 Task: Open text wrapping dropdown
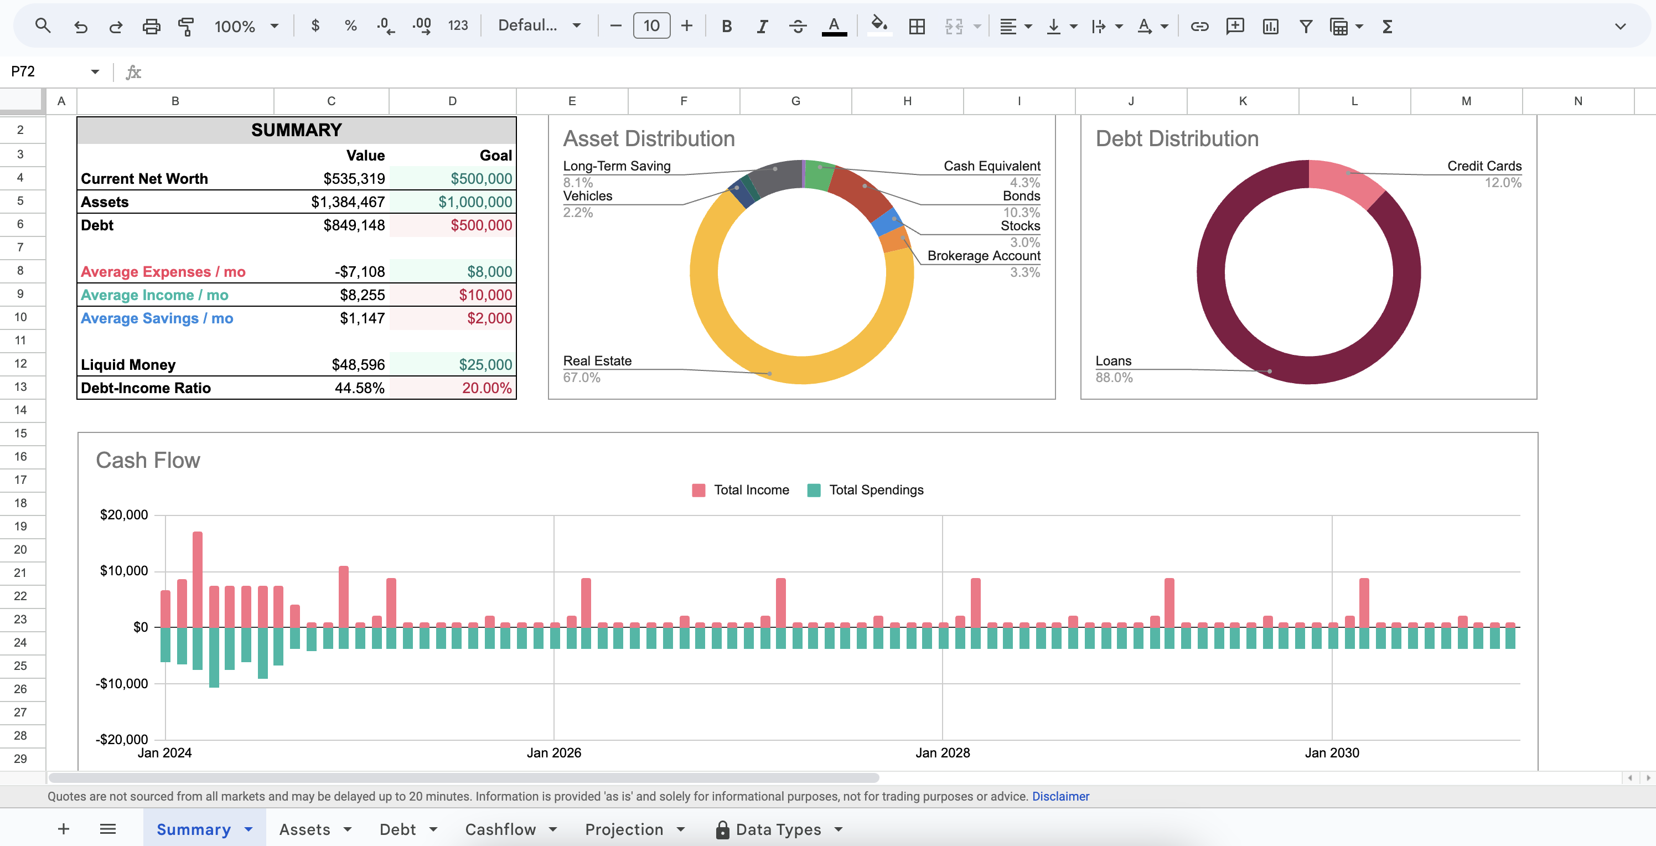coord(1106,27)
